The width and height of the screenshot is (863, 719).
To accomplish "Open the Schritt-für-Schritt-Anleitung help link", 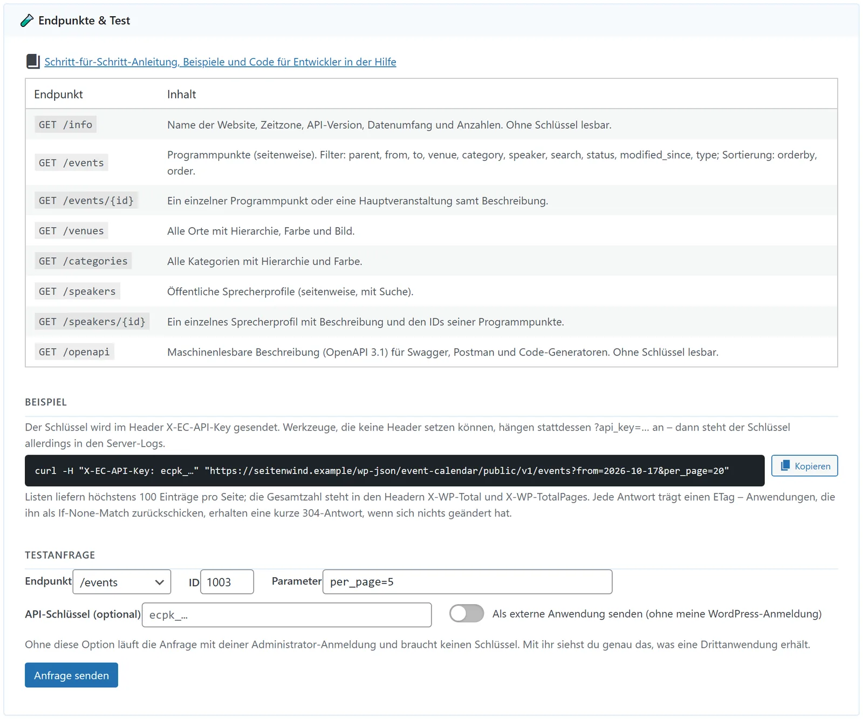I will coord(220,62).
